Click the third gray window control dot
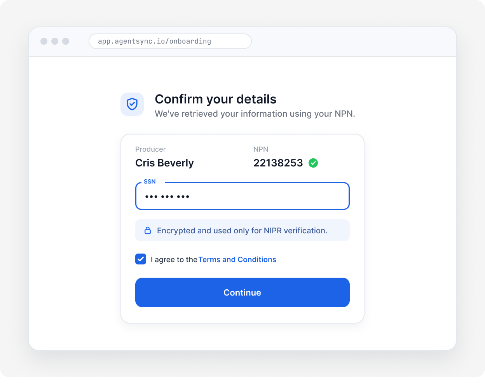Screen dimensions: 485x385 pos(66,41)
